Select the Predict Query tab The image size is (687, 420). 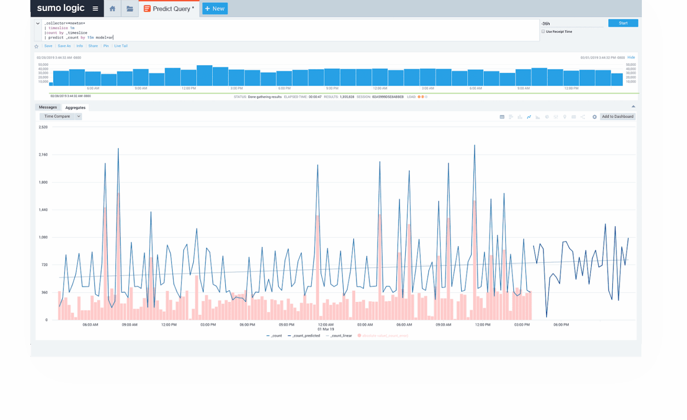[x=169, y=8]
